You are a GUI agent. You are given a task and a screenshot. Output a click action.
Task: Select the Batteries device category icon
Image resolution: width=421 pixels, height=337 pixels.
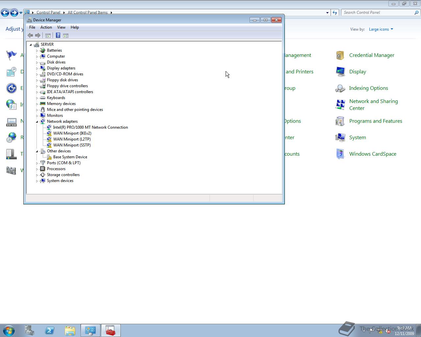tap(42, 50)
